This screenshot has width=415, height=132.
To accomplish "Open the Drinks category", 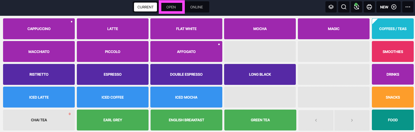I will (x=393, y=74).
